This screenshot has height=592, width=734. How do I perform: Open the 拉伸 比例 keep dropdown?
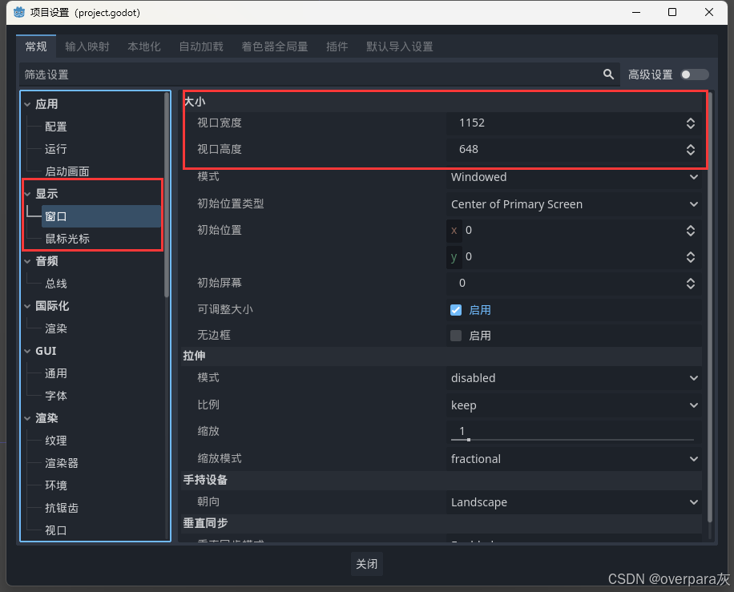click(574, 405)
